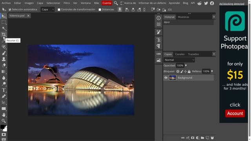Select the Eraser tool
Image resolution: width=251 pixels, height=141 pixels.
tap(4, 65)
